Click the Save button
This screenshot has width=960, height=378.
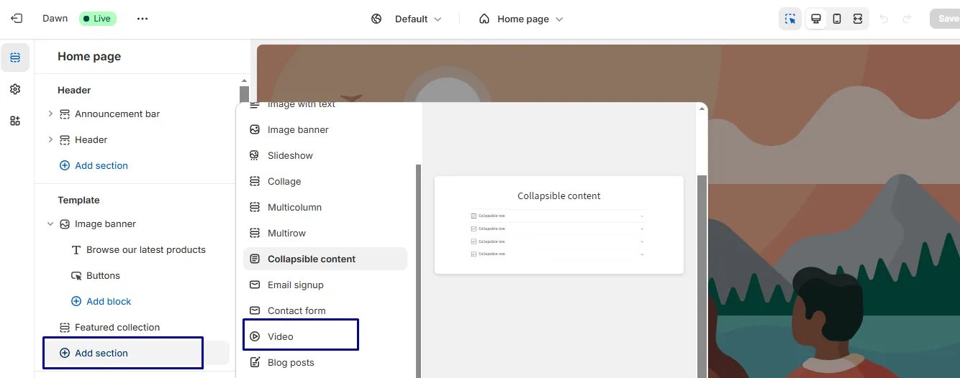click(x=946, y=19)
